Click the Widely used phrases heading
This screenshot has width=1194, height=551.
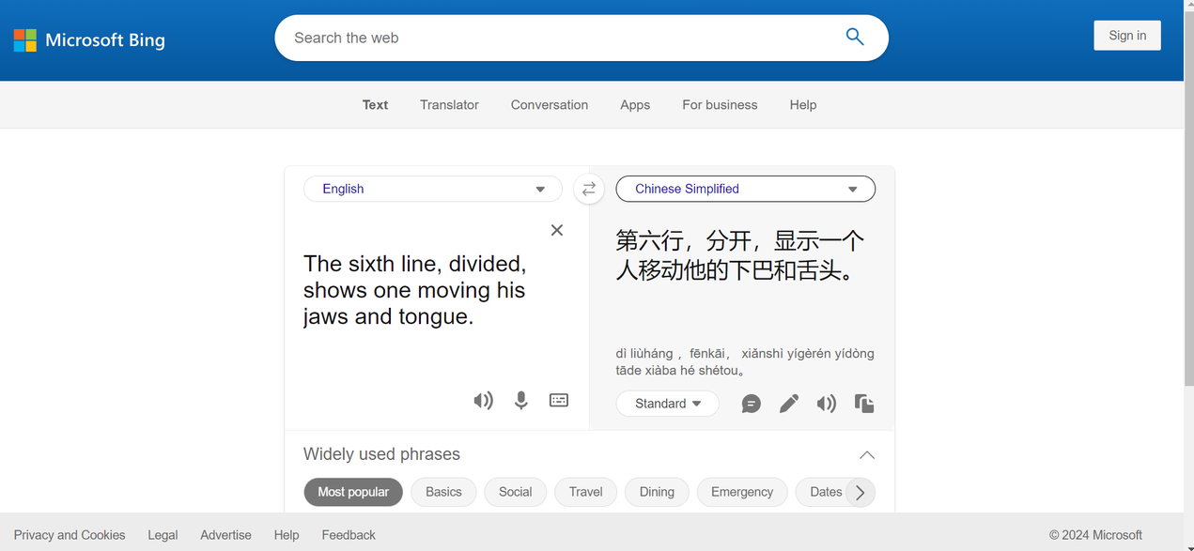point(381,454)
